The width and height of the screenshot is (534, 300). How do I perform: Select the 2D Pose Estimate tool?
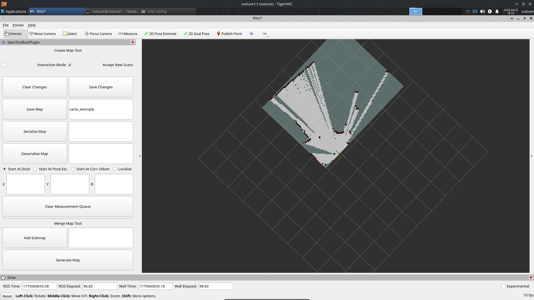[160, 34]
